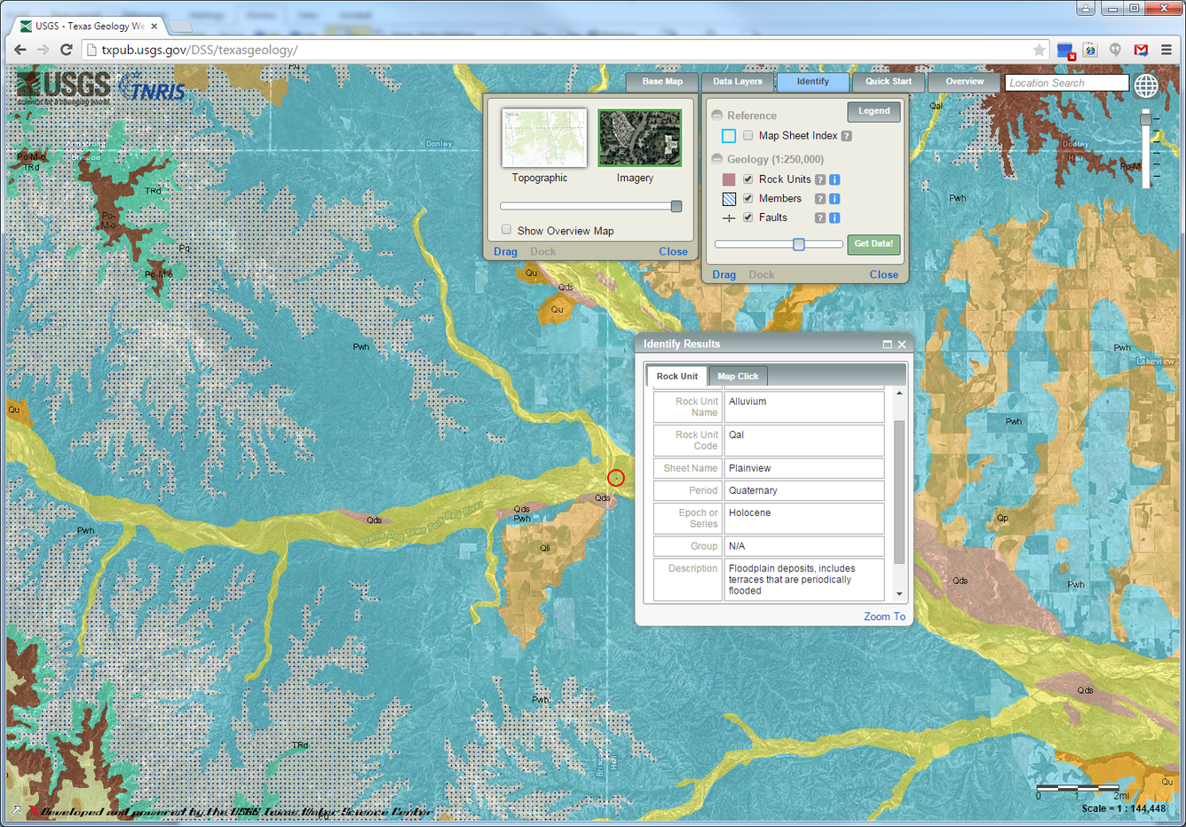Click the TNRIS logo
This screenshot has height=827, width=1186.
[152, 88]
